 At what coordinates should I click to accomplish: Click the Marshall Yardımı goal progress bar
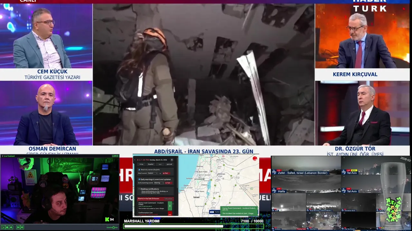(193, 227)
